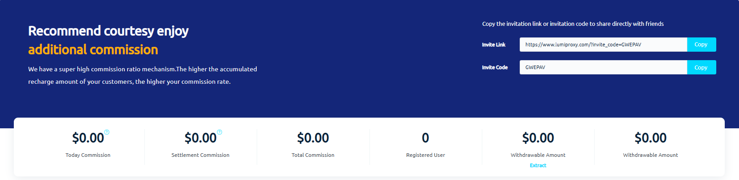The image size is (739, 180).
Task: Click the Today Commission $0.00 amount
Action: (x=88, y=138)
